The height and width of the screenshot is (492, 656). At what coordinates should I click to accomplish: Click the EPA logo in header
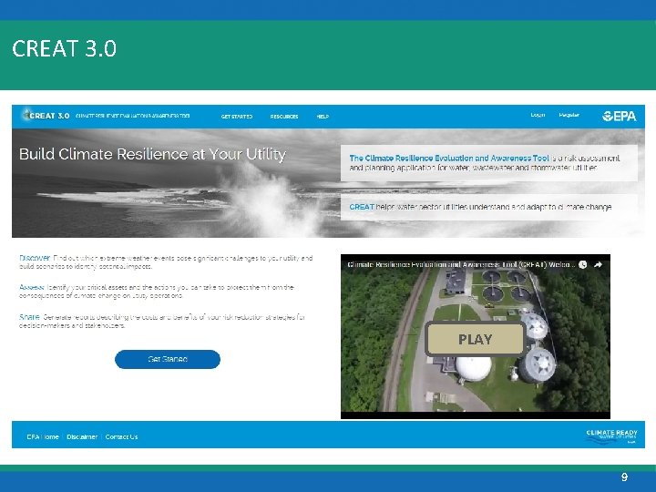(620, 116)
